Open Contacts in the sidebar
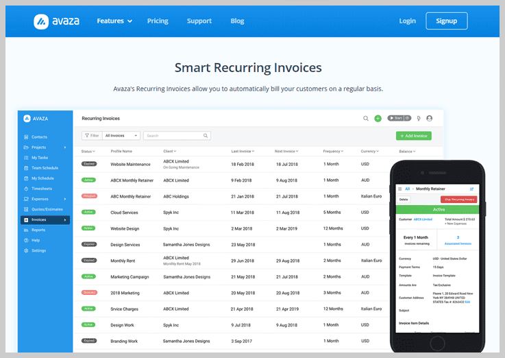Viewport: 505px width, 358px height. pos(39,137)
